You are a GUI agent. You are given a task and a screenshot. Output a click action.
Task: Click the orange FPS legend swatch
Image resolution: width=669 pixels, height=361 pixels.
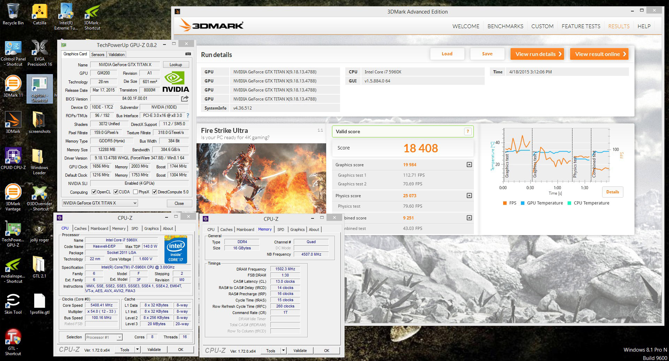tap(505, 203)
